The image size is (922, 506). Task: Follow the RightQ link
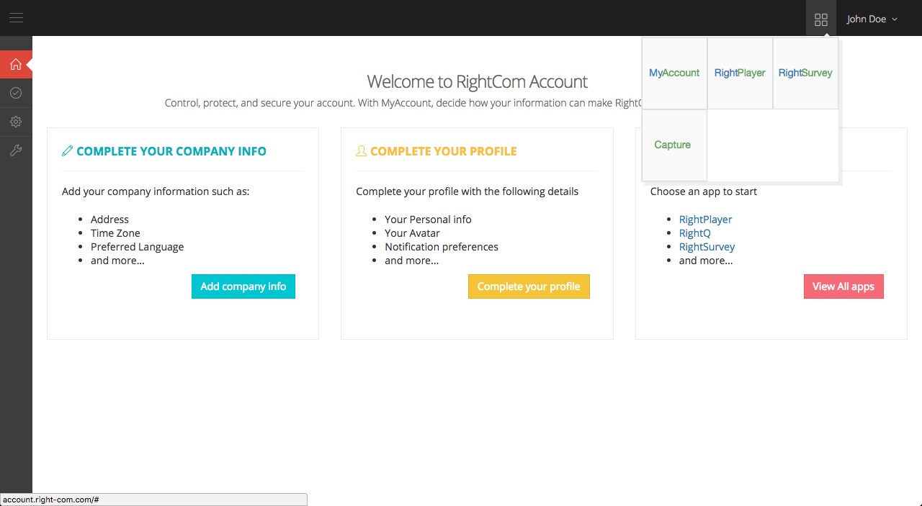[695, 233]
